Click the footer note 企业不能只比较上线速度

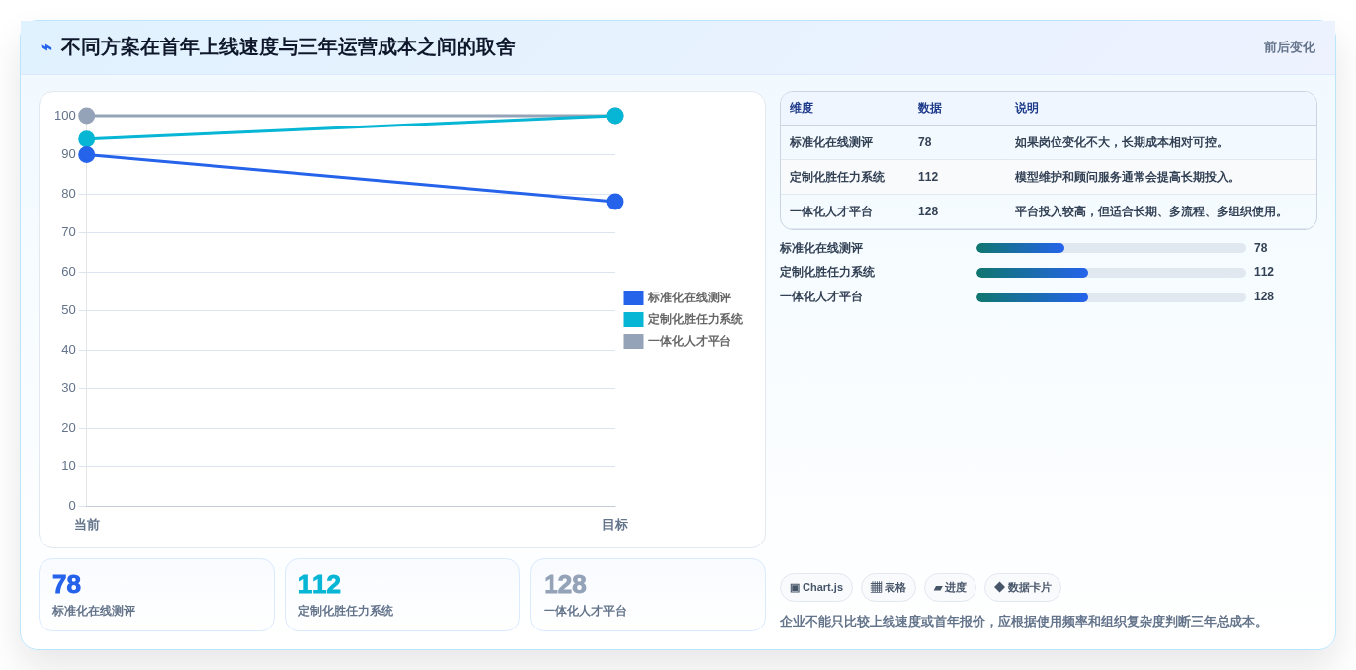[x=1023, y=622]
